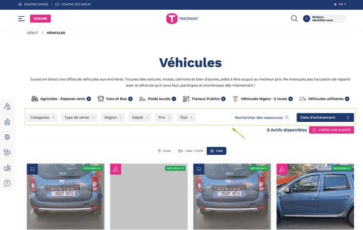Image resolution: width=363 pixels, height=230 pixels.
Task: Open the Date d'achèvement sort dropdown
Action: pyautogui.click(x=325, y=117)
